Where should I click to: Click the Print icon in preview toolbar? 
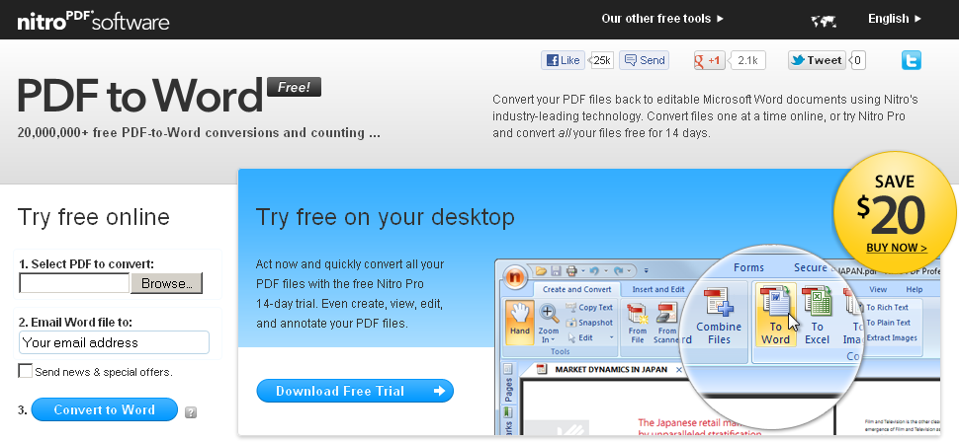click(x=571, y=270)
